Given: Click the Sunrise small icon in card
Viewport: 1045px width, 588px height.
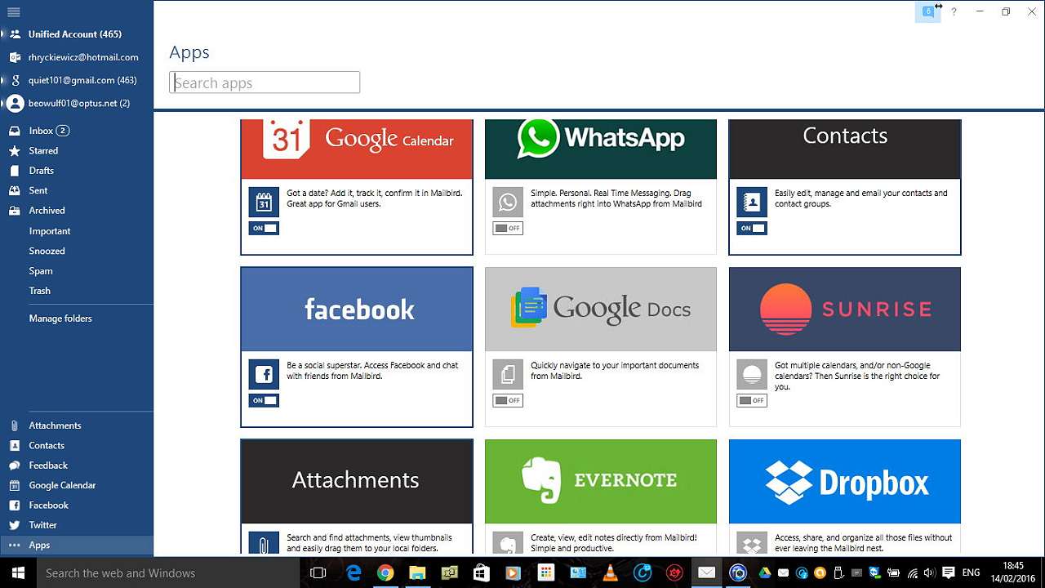Looking at the screenshot, I should coord(752,374).
